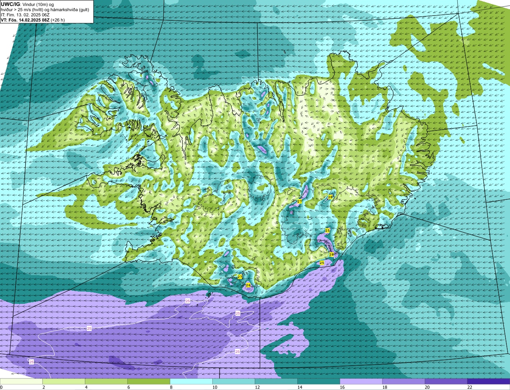510x390 pixels.
Task: Click the "14" tick label of the legend
Action: pyautogui.click(x=299, y=387)
